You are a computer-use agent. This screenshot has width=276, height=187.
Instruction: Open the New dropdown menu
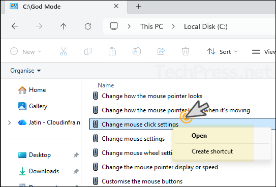(26, 51)
